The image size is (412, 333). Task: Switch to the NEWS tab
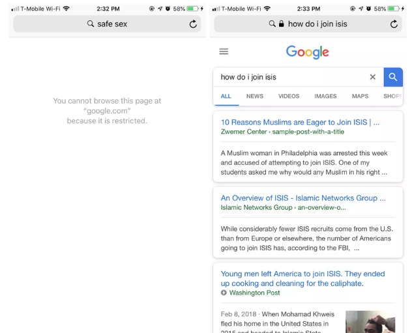click(x=255, y=96)
